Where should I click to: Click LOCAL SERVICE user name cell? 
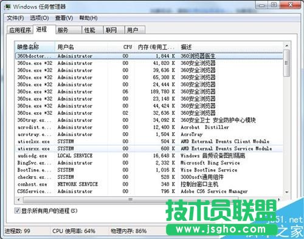tap(75, 156)
